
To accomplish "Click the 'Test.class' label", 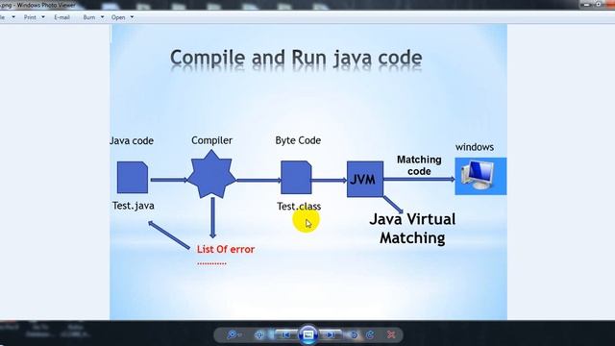I will pos(299,207).
